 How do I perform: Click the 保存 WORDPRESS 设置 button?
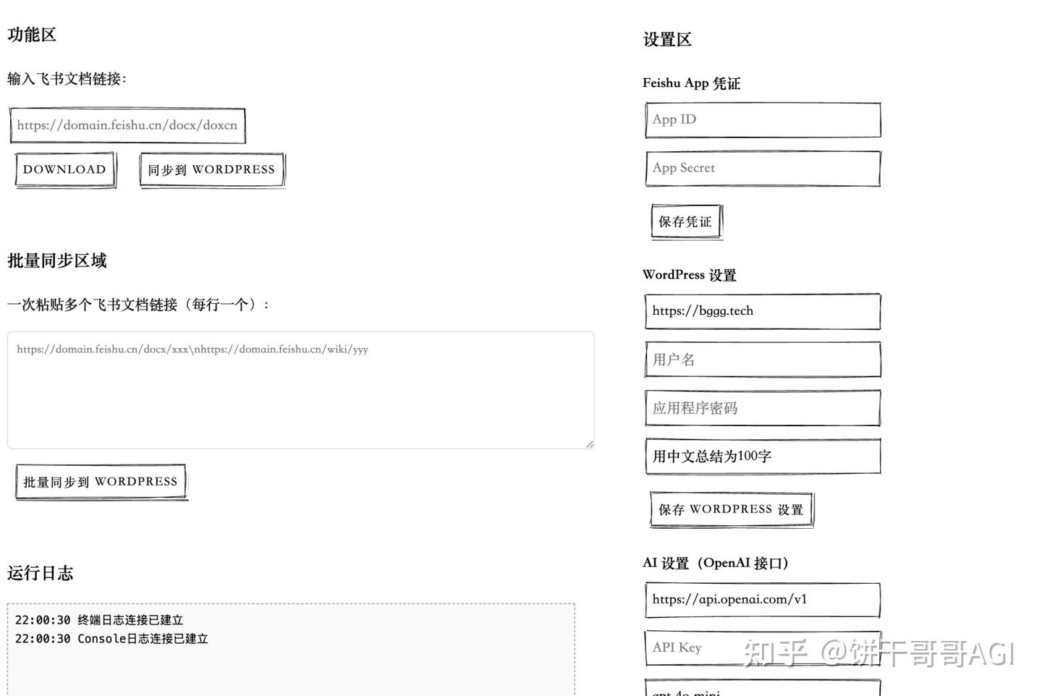(x=731, y=509)
